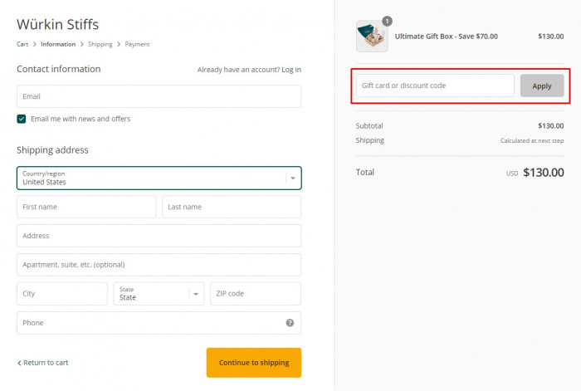This screenshot has height=391, width=581.
Task: Focus the Gift card or discount code field
Action: [x=435, y=86]
